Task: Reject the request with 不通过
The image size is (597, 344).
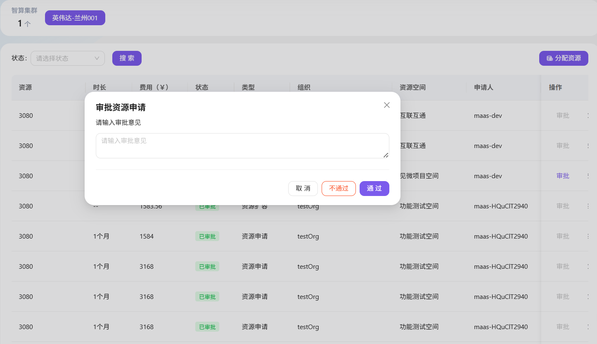Action: pyautogui.click(x=339, y=189)
